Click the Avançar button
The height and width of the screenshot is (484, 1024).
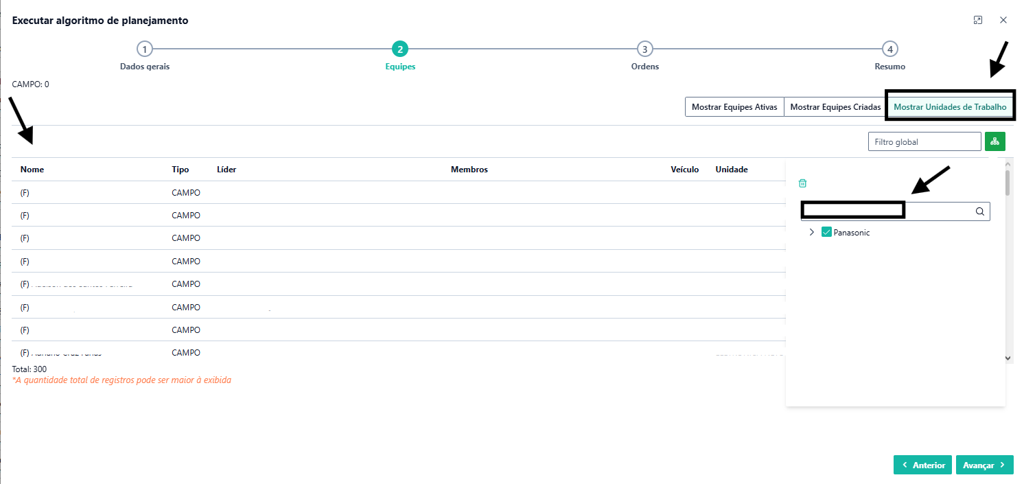984,465
